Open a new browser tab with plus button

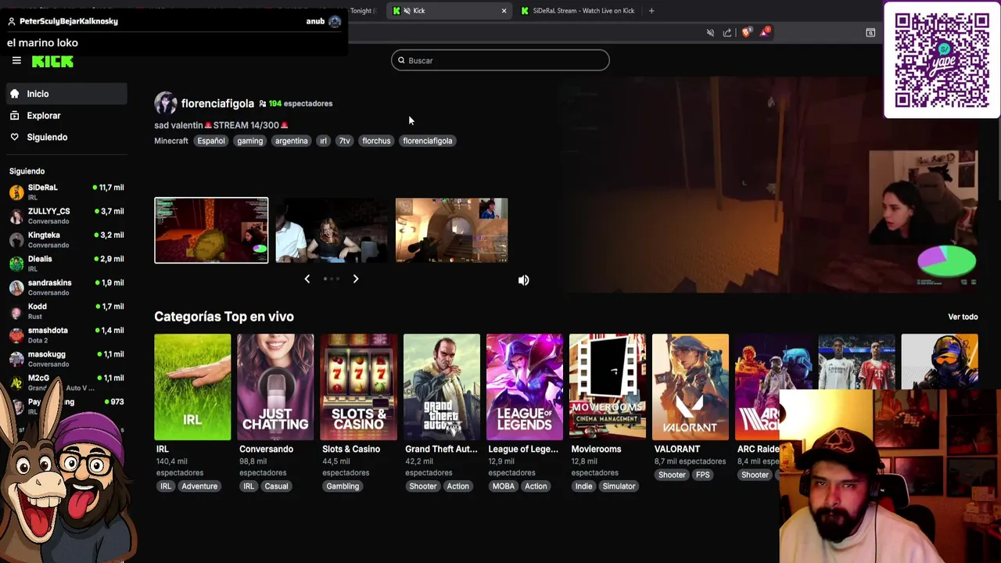pos(651,11)
